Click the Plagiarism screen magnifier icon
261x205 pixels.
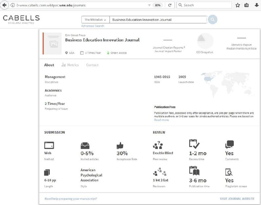pyautogui.click(x=229, y=172)
